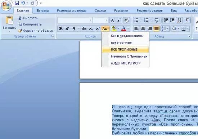Open Абзац dialog launcher
This screenshot has width=198, height=139.
tap(189, 36)
